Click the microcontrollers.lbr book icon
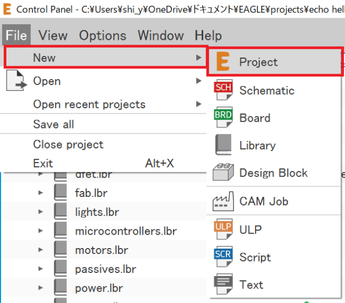345x303 pixels. (60, 230)
